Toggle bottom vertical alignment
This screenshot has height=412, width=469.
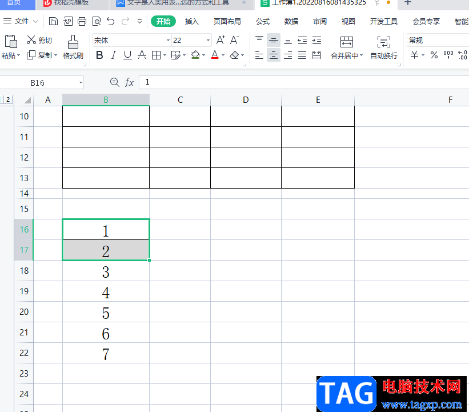[x=288, y=40]
